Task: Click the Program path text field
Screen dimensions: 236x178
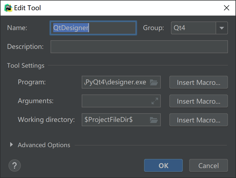Action: tap(116, 82)
